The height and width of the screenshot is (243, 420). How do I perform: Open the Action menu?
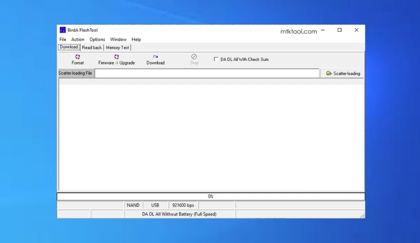pos(78,39)
